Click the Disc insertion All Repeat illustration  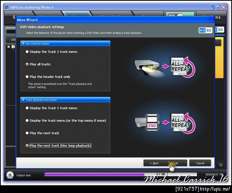(x=165, y=67)
